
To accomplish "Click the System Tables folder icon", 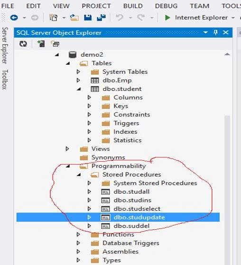I will 95,72.
